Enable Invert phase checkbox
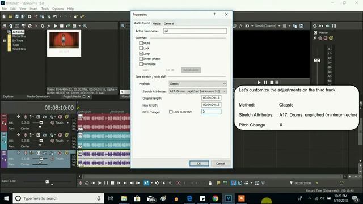Viewport: 363px width, 204px height. tap(141, 59)
